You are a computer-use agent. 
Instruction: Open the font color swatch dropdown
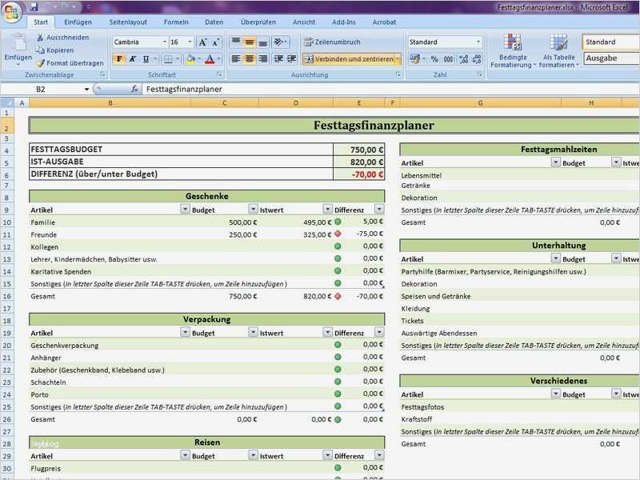point(218,59)
